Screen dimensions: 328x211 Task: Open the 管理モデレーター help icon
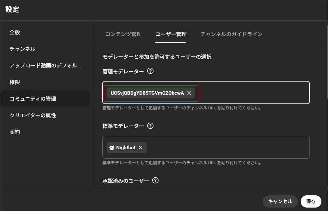[150, 71]
